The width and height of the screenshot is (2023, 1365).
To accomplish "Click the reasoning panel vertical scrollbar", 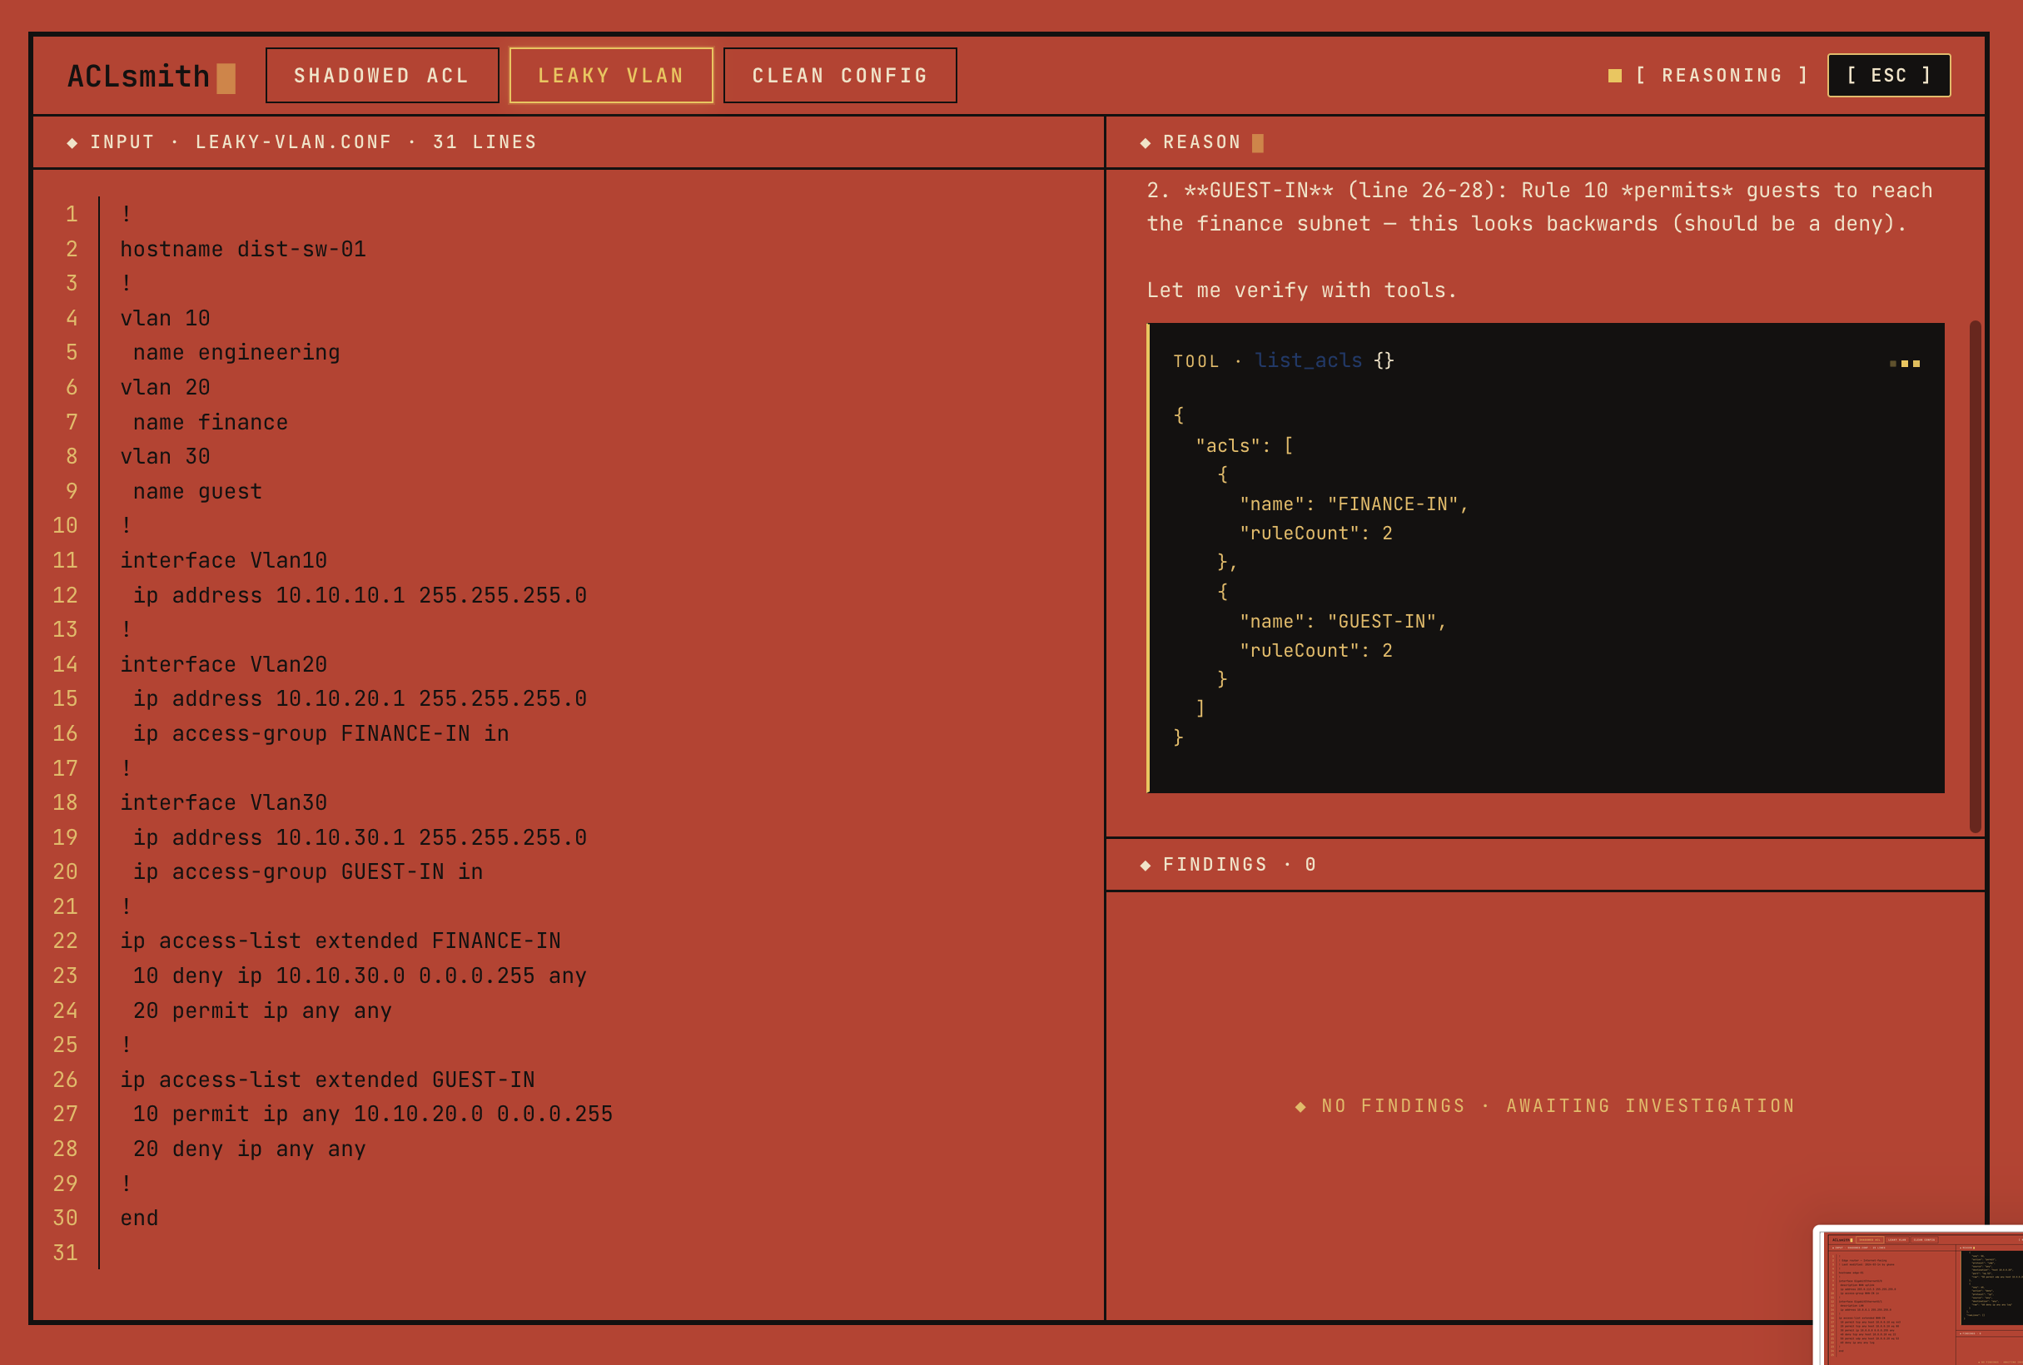I will [1974, 574].
